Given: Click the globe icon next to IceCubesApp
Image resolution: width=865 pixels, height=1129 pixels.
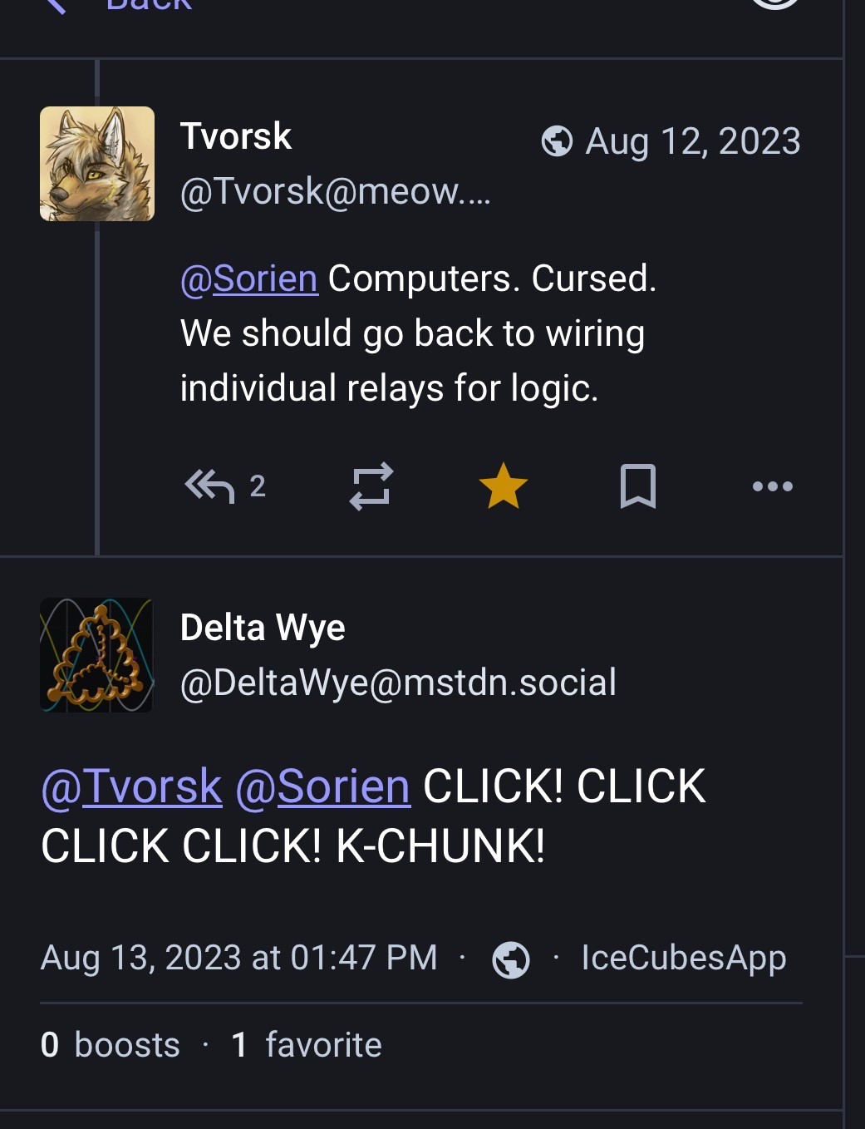Looking at the screenshot, I should click(511, 959).
